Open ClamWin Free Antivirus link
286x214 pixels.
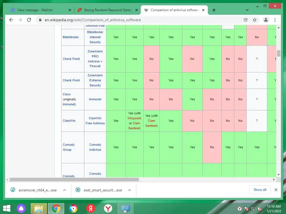(x=95, y=121)
